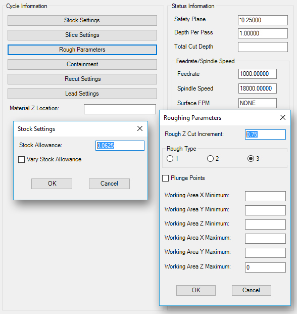Confirm Stock Settings with OK
This screenshot has width=297, height=314.
(x=52, y=184)
